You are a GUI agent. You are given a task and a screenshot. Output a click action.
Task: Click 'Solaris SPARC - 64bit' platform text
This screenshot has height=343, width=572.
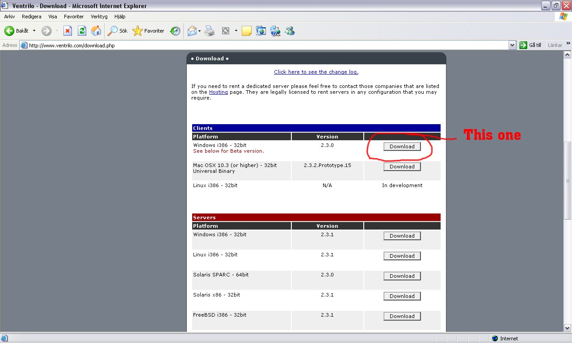[221, 275]
